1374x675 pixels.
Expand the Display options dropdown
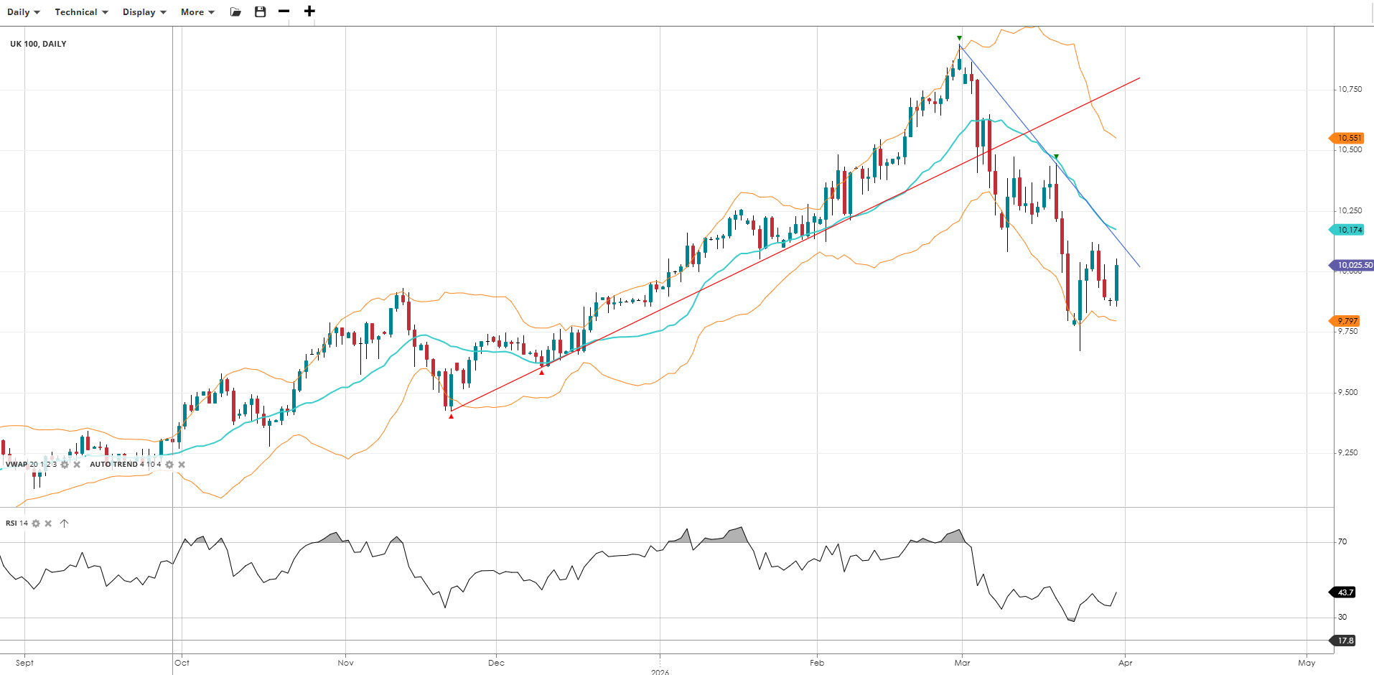coord(144,12)
